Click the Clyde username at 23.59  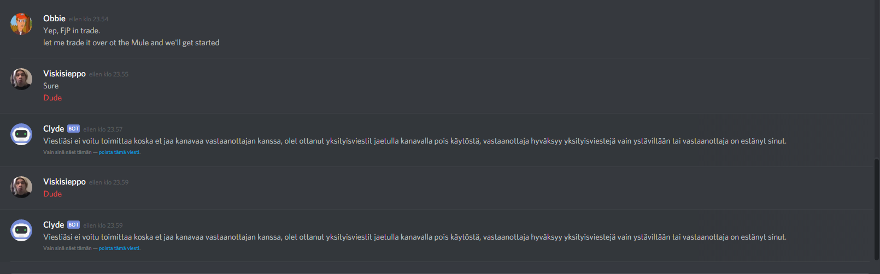tap(54, 225)
